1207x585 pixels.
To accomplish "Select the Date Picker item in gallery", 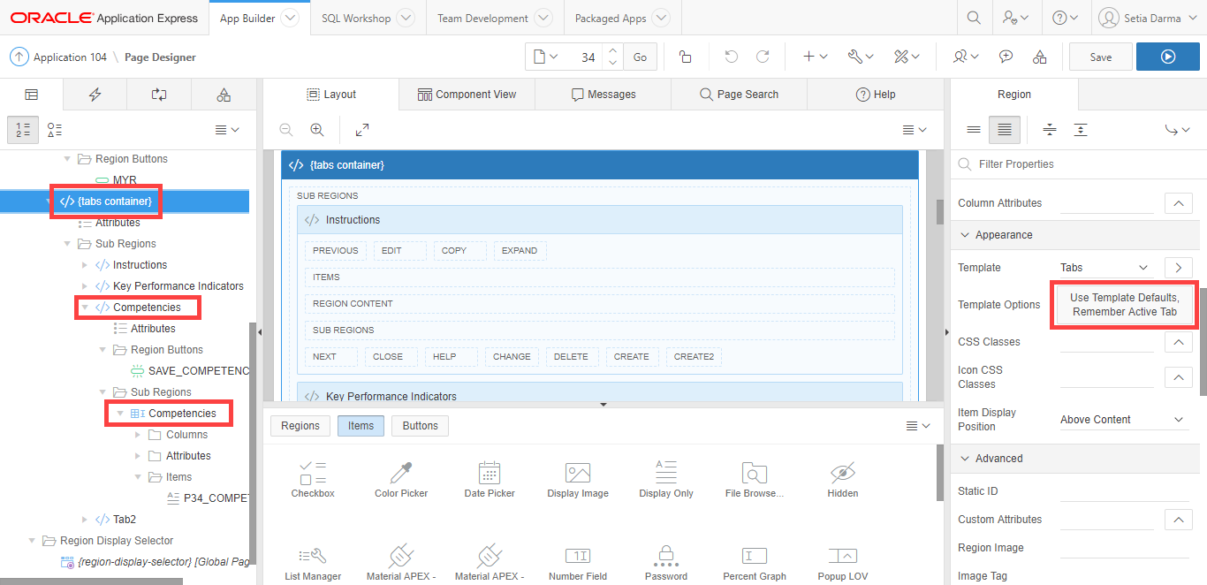I will pos(490,480).
